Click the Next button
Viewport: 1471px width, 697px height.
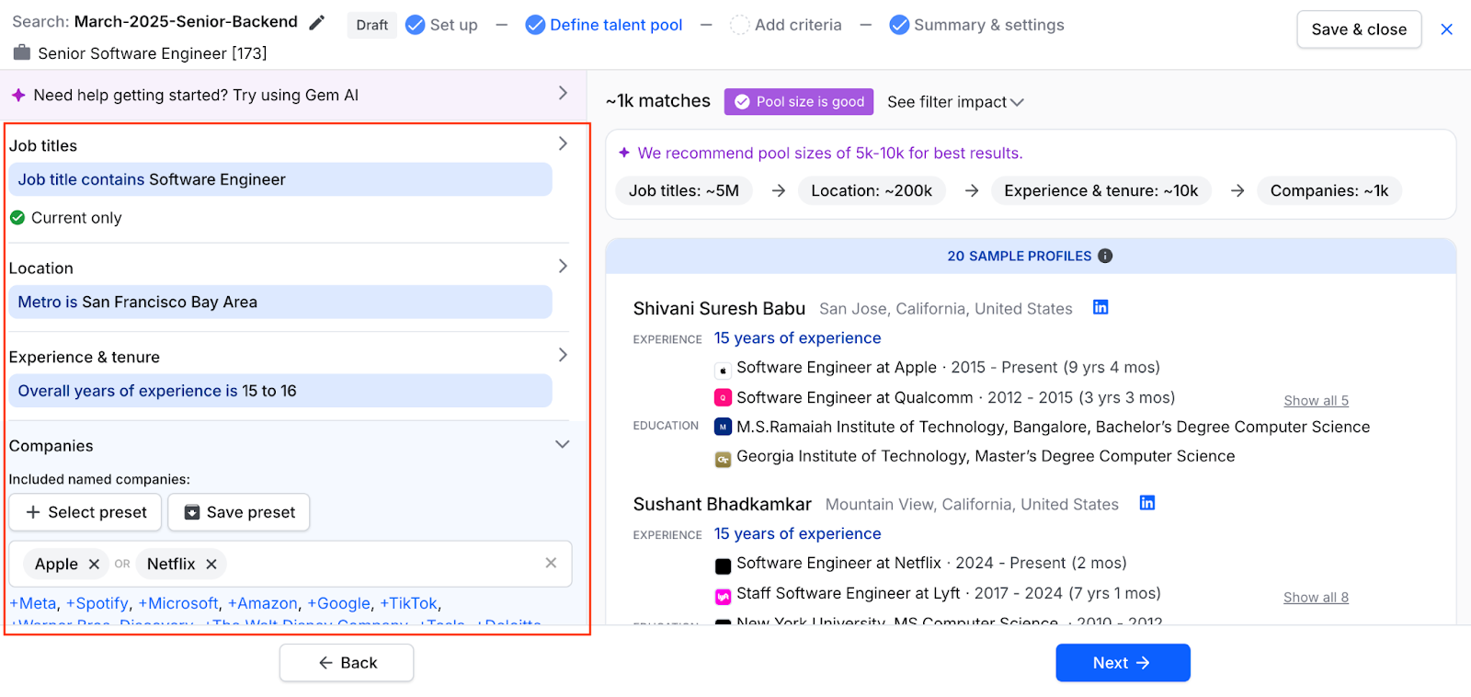coord(1123,663)
